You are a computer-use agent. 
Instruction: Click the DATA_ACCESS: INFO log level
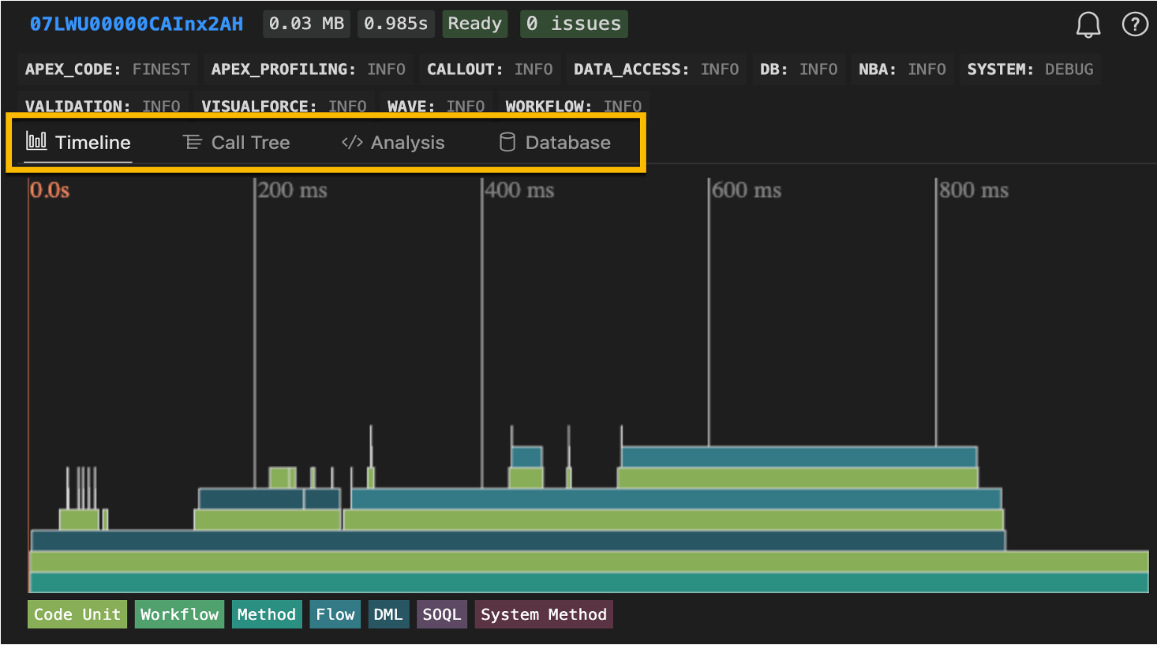point(656,69)
